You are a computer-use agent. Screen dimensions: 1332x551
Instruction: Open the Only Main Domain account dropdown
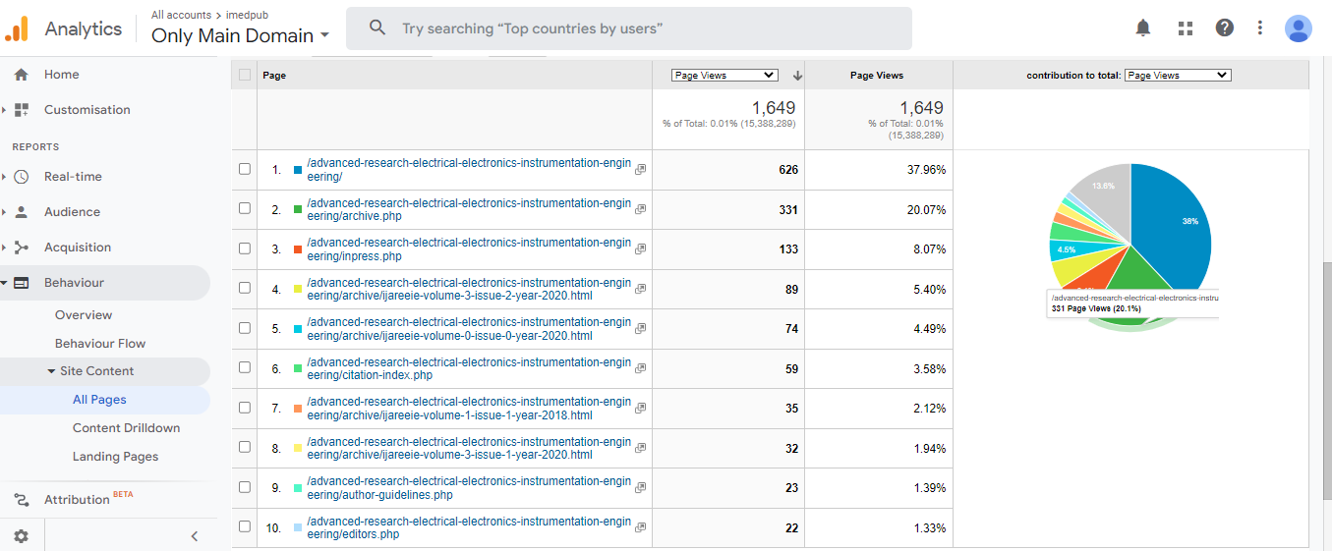(240, 36)
